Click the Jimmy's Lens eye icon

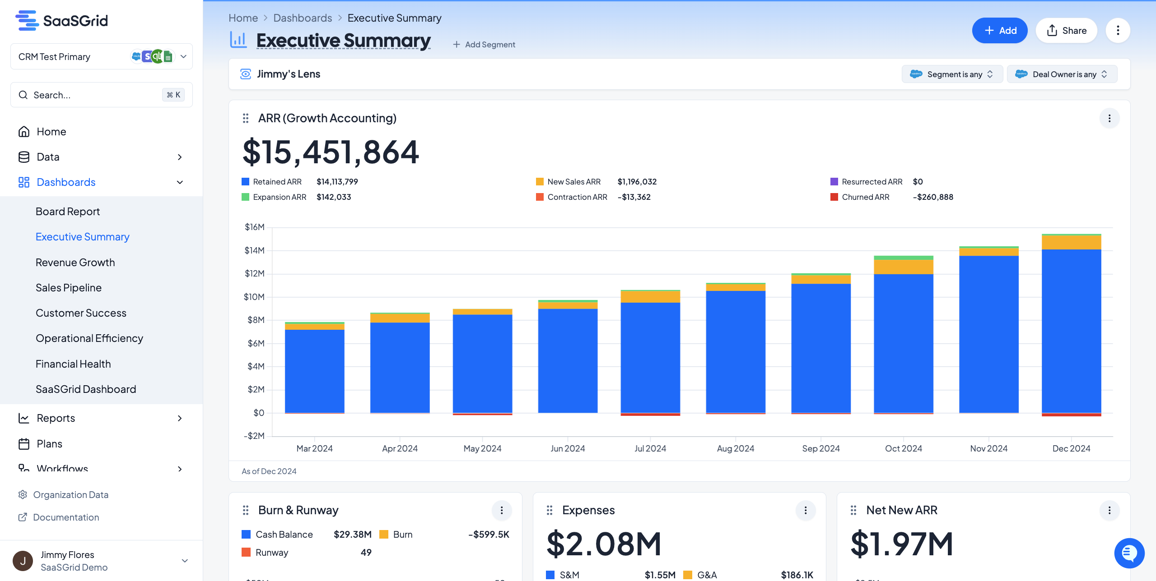click(246, 74)
